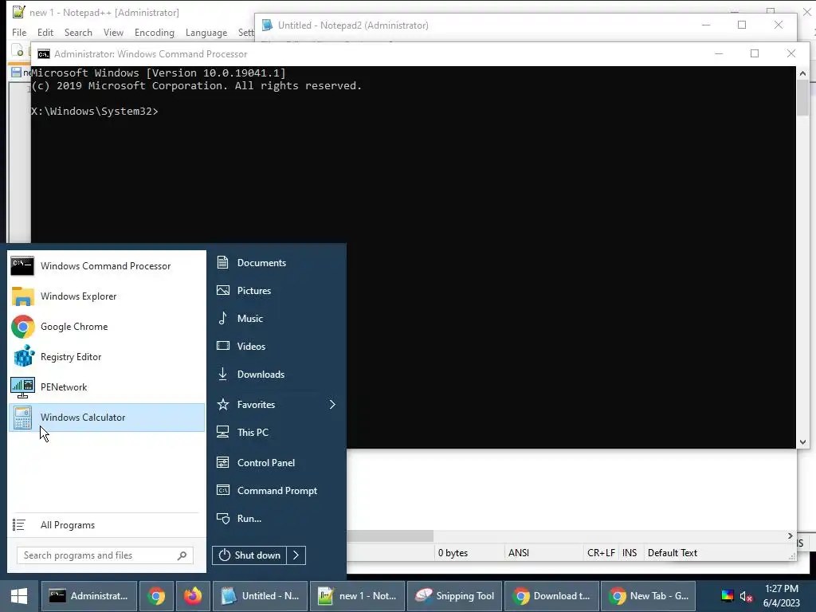Open Notepad++ Language menu
This screenshot has width=816, height=612.
tap(206, 32)
